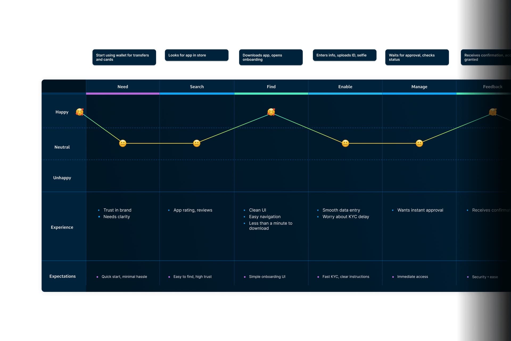Click the Waits for approval, checks status card

417,57
